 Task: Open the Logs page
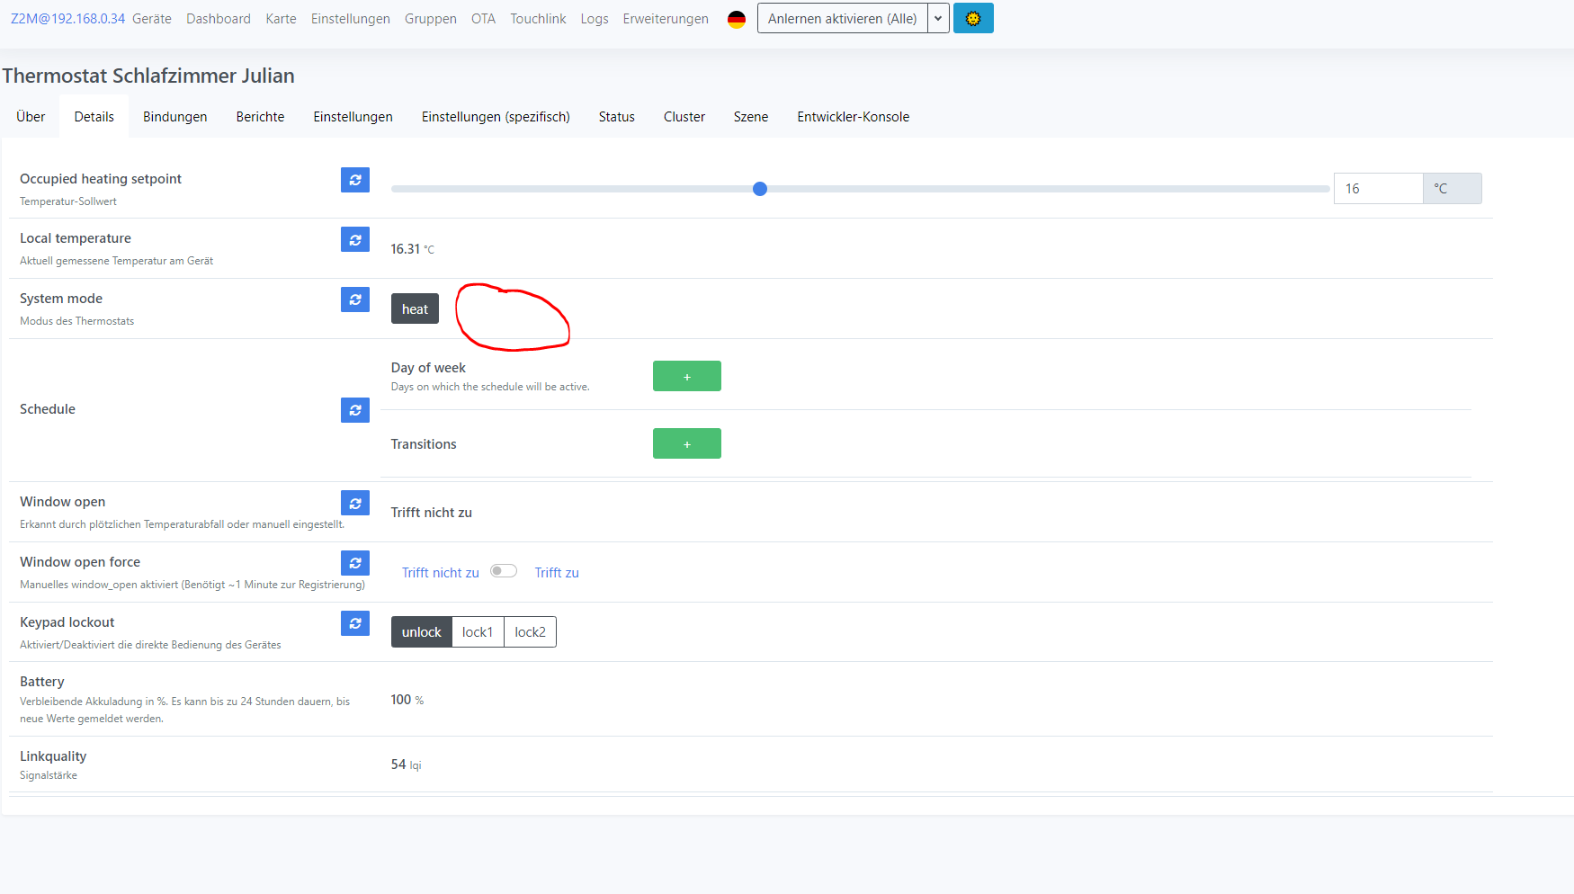coord(594,18)
